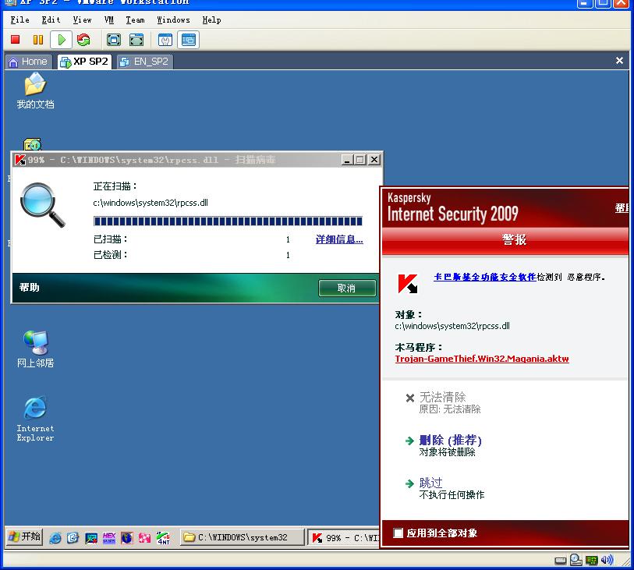Open the Trojan-GameThief.Win32.Magania.aktw link
The width and height of the screenshot is (634, 570).
(482, 359)
